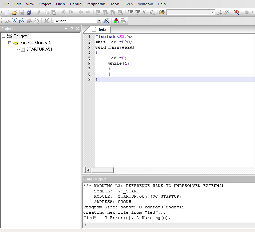
Task: Open the SVCS menu
Action: (x=128, y=4)
